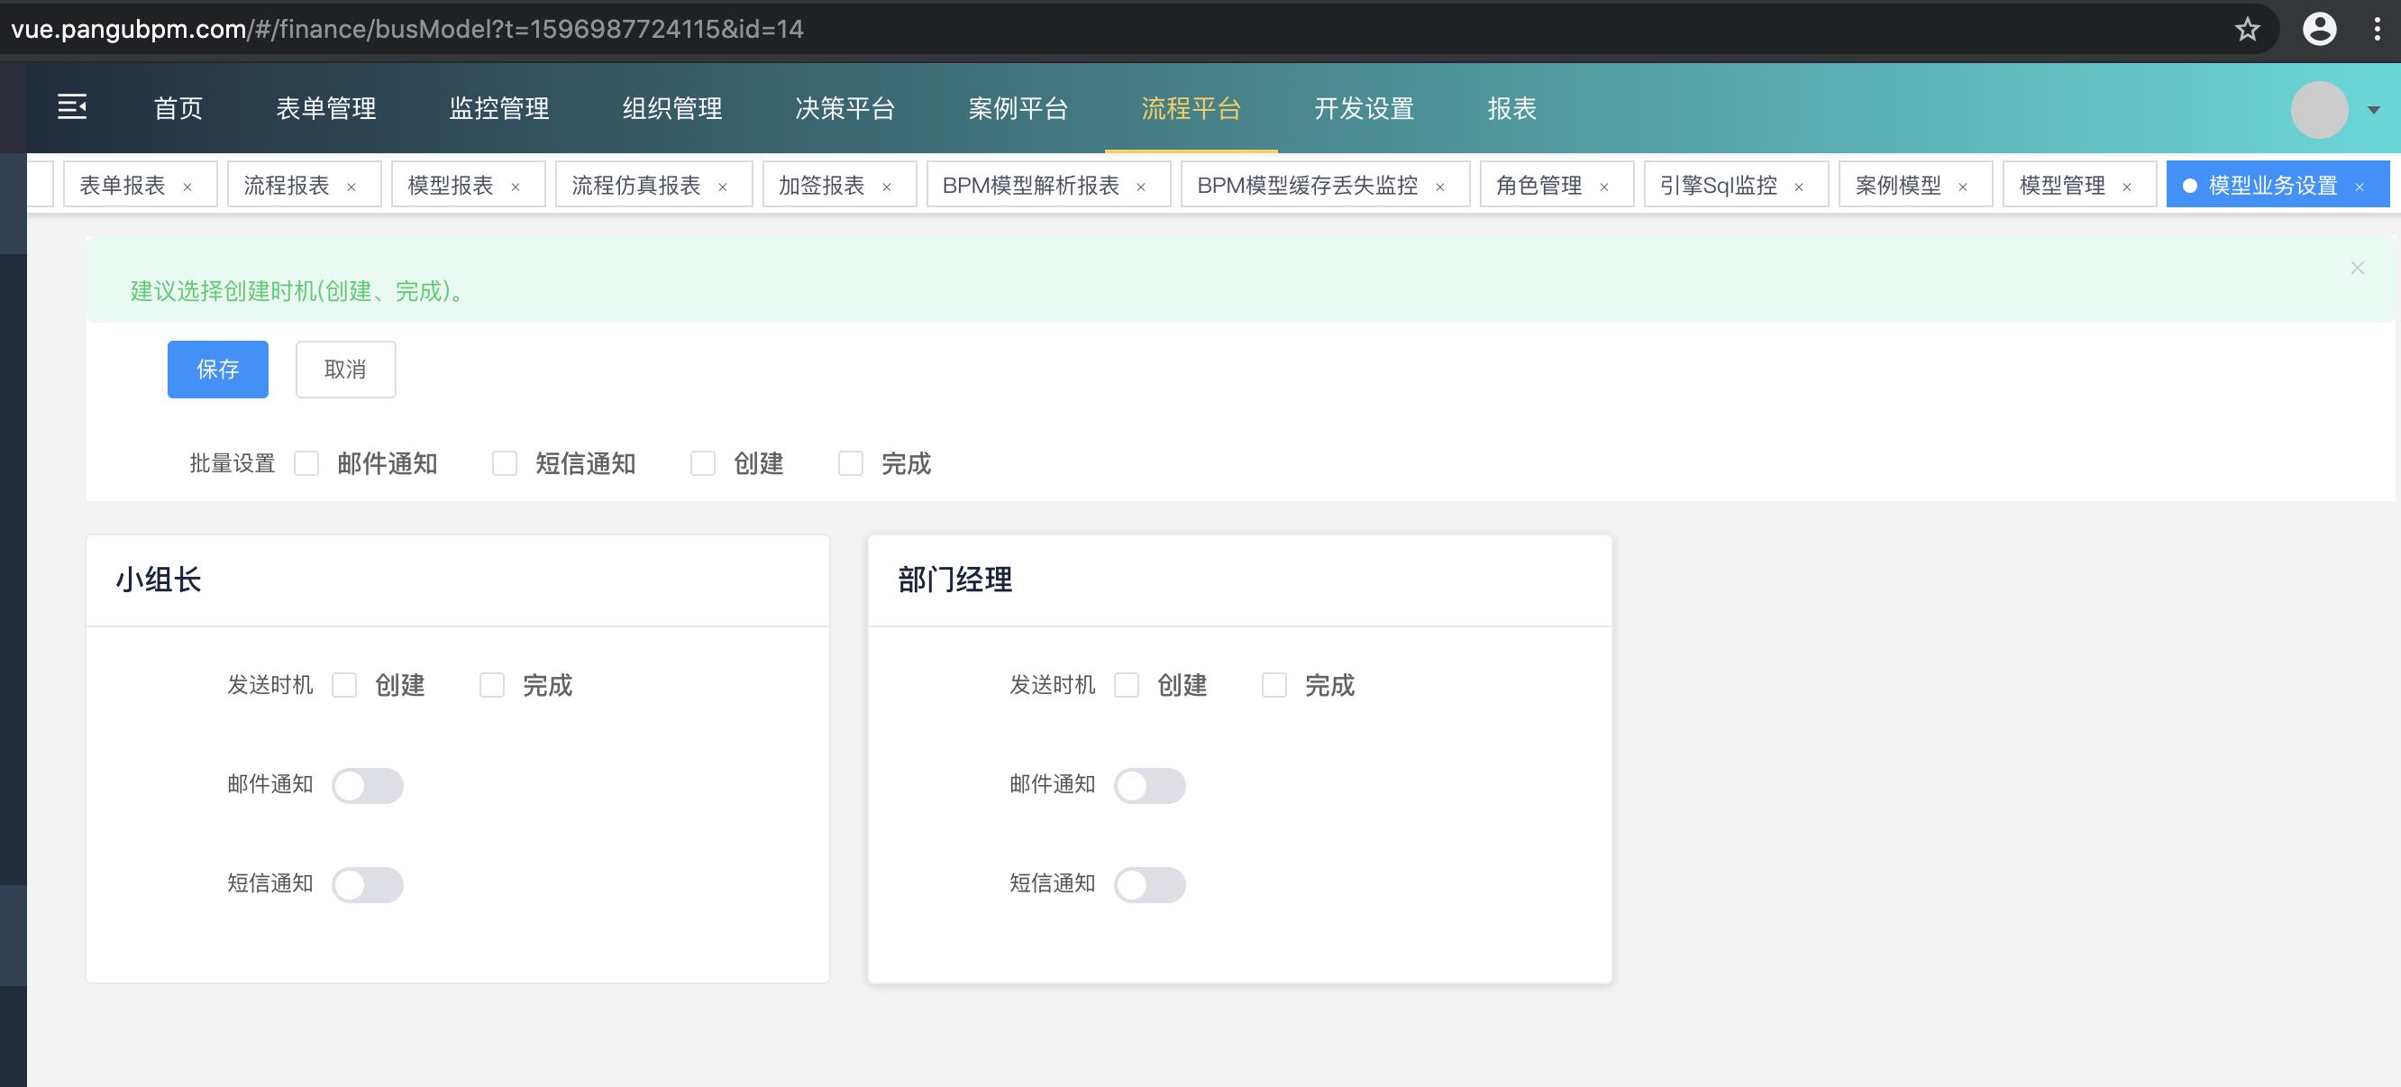The height and width of the screenshot is (1087, 2401).
Task: Close the 引擎Sql监控 tab
Action: click(1799, 187)
